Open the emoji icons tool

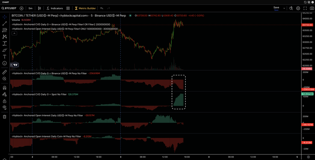tap(4, 63)
